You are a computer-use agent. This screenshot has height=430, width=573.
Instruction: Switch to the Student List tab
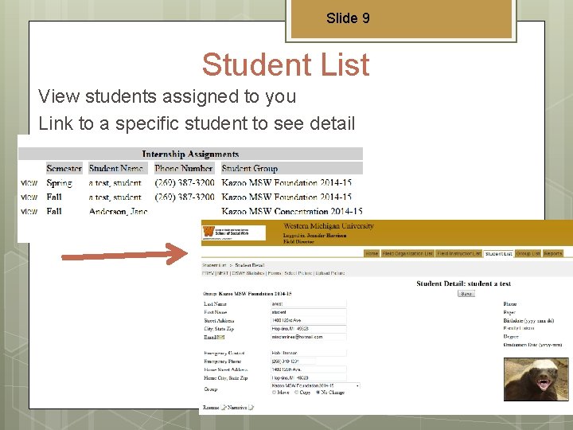(498, 254)
